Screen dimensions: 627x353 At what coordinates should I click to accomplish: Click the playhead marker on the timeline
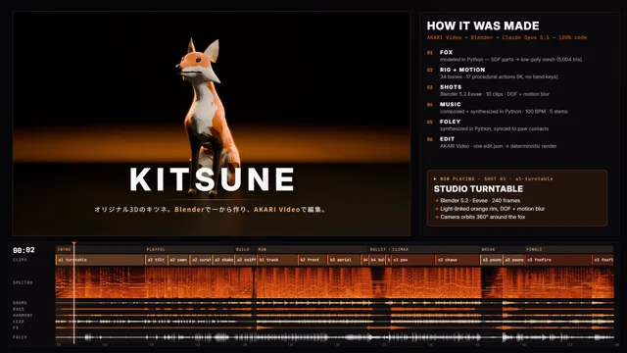[x=74, y=243]
